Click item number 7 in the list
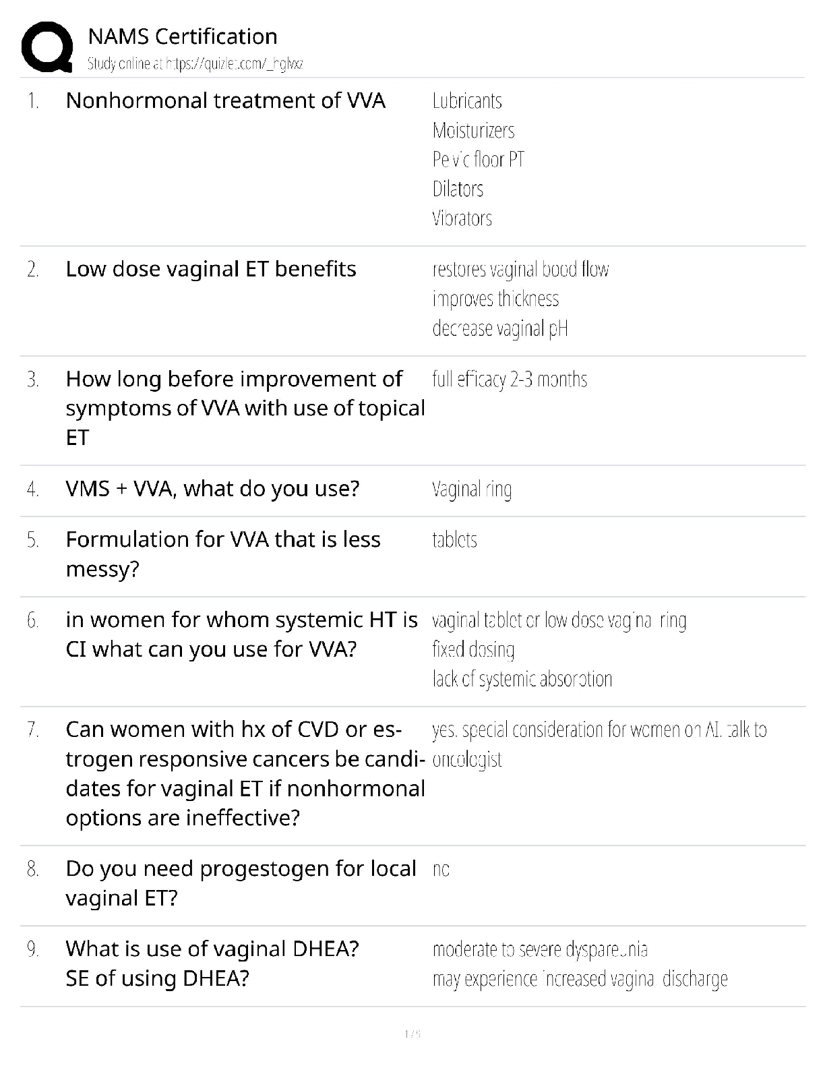The image size is (825, 1068). point(32,730)
